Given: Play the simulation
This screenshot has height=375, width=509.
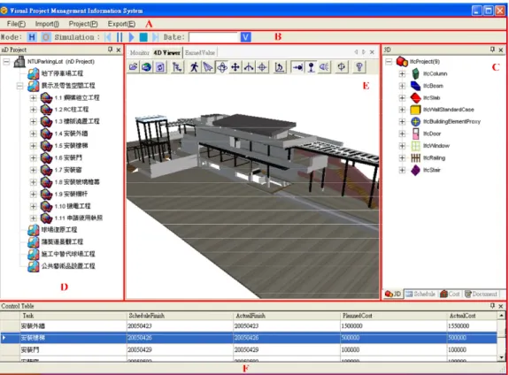Looking at the screenshot, I should coord(132,37).
